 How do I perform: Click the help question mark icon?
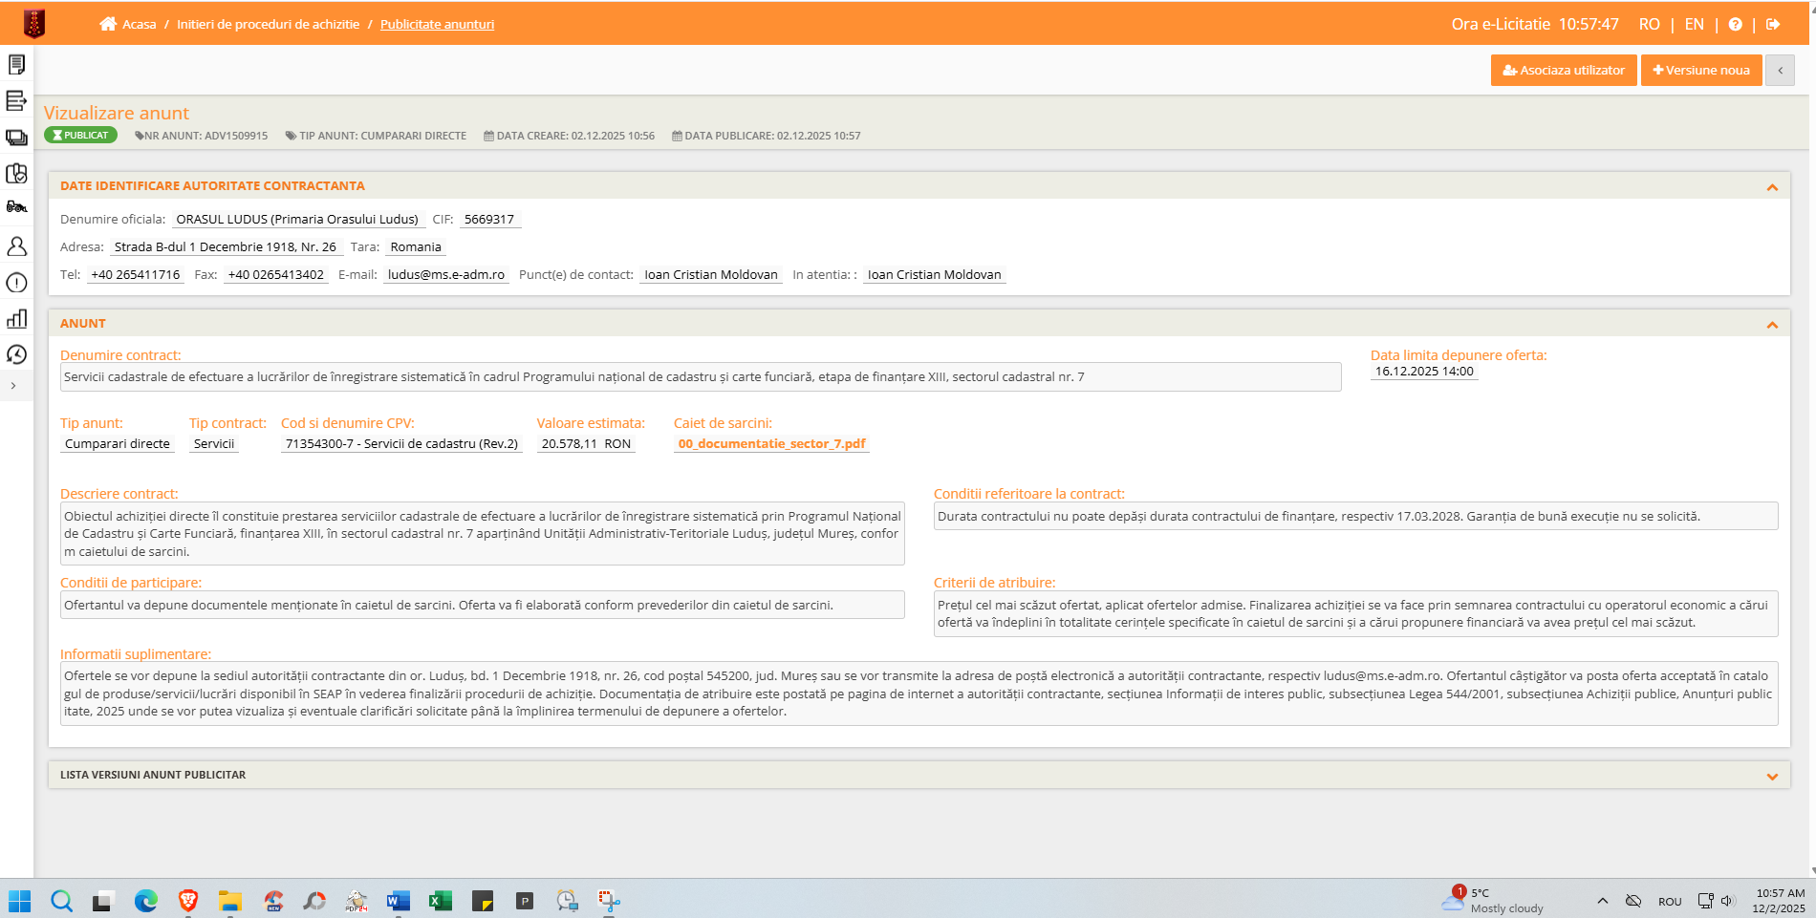pos(1735,25)
